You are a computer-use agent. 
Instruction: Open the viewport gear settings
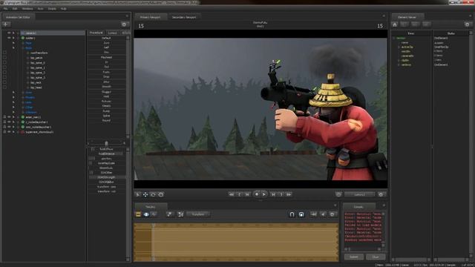[x=381, y=194]
